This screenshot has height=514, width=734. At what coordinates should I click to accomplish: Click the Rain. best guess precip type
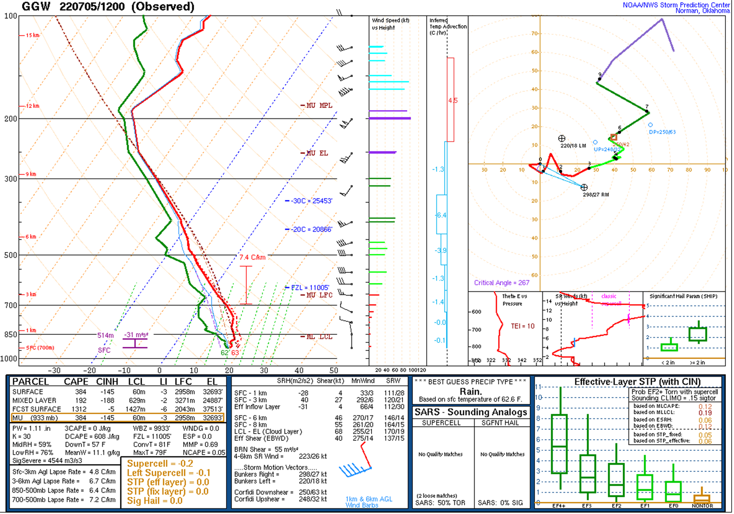coord(470,392)
